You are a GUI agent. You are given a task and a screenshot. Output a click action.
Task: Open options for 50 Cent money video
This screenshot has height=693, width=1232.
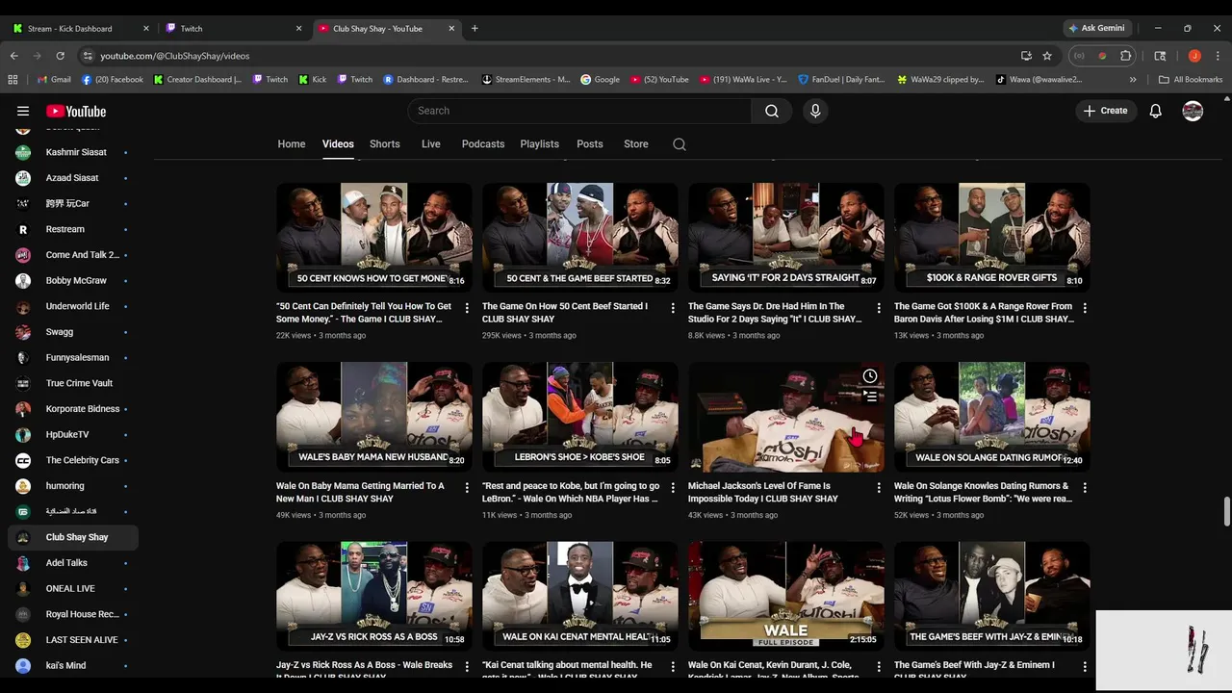tap(467, 308)
